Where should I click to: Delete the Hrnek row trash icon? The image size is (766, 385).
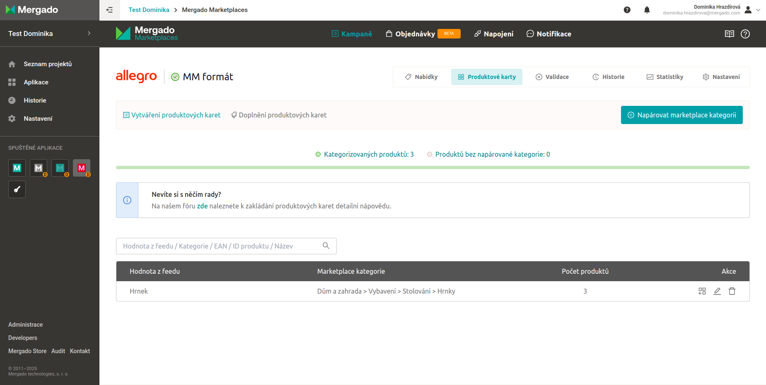[x=732, y=291]
